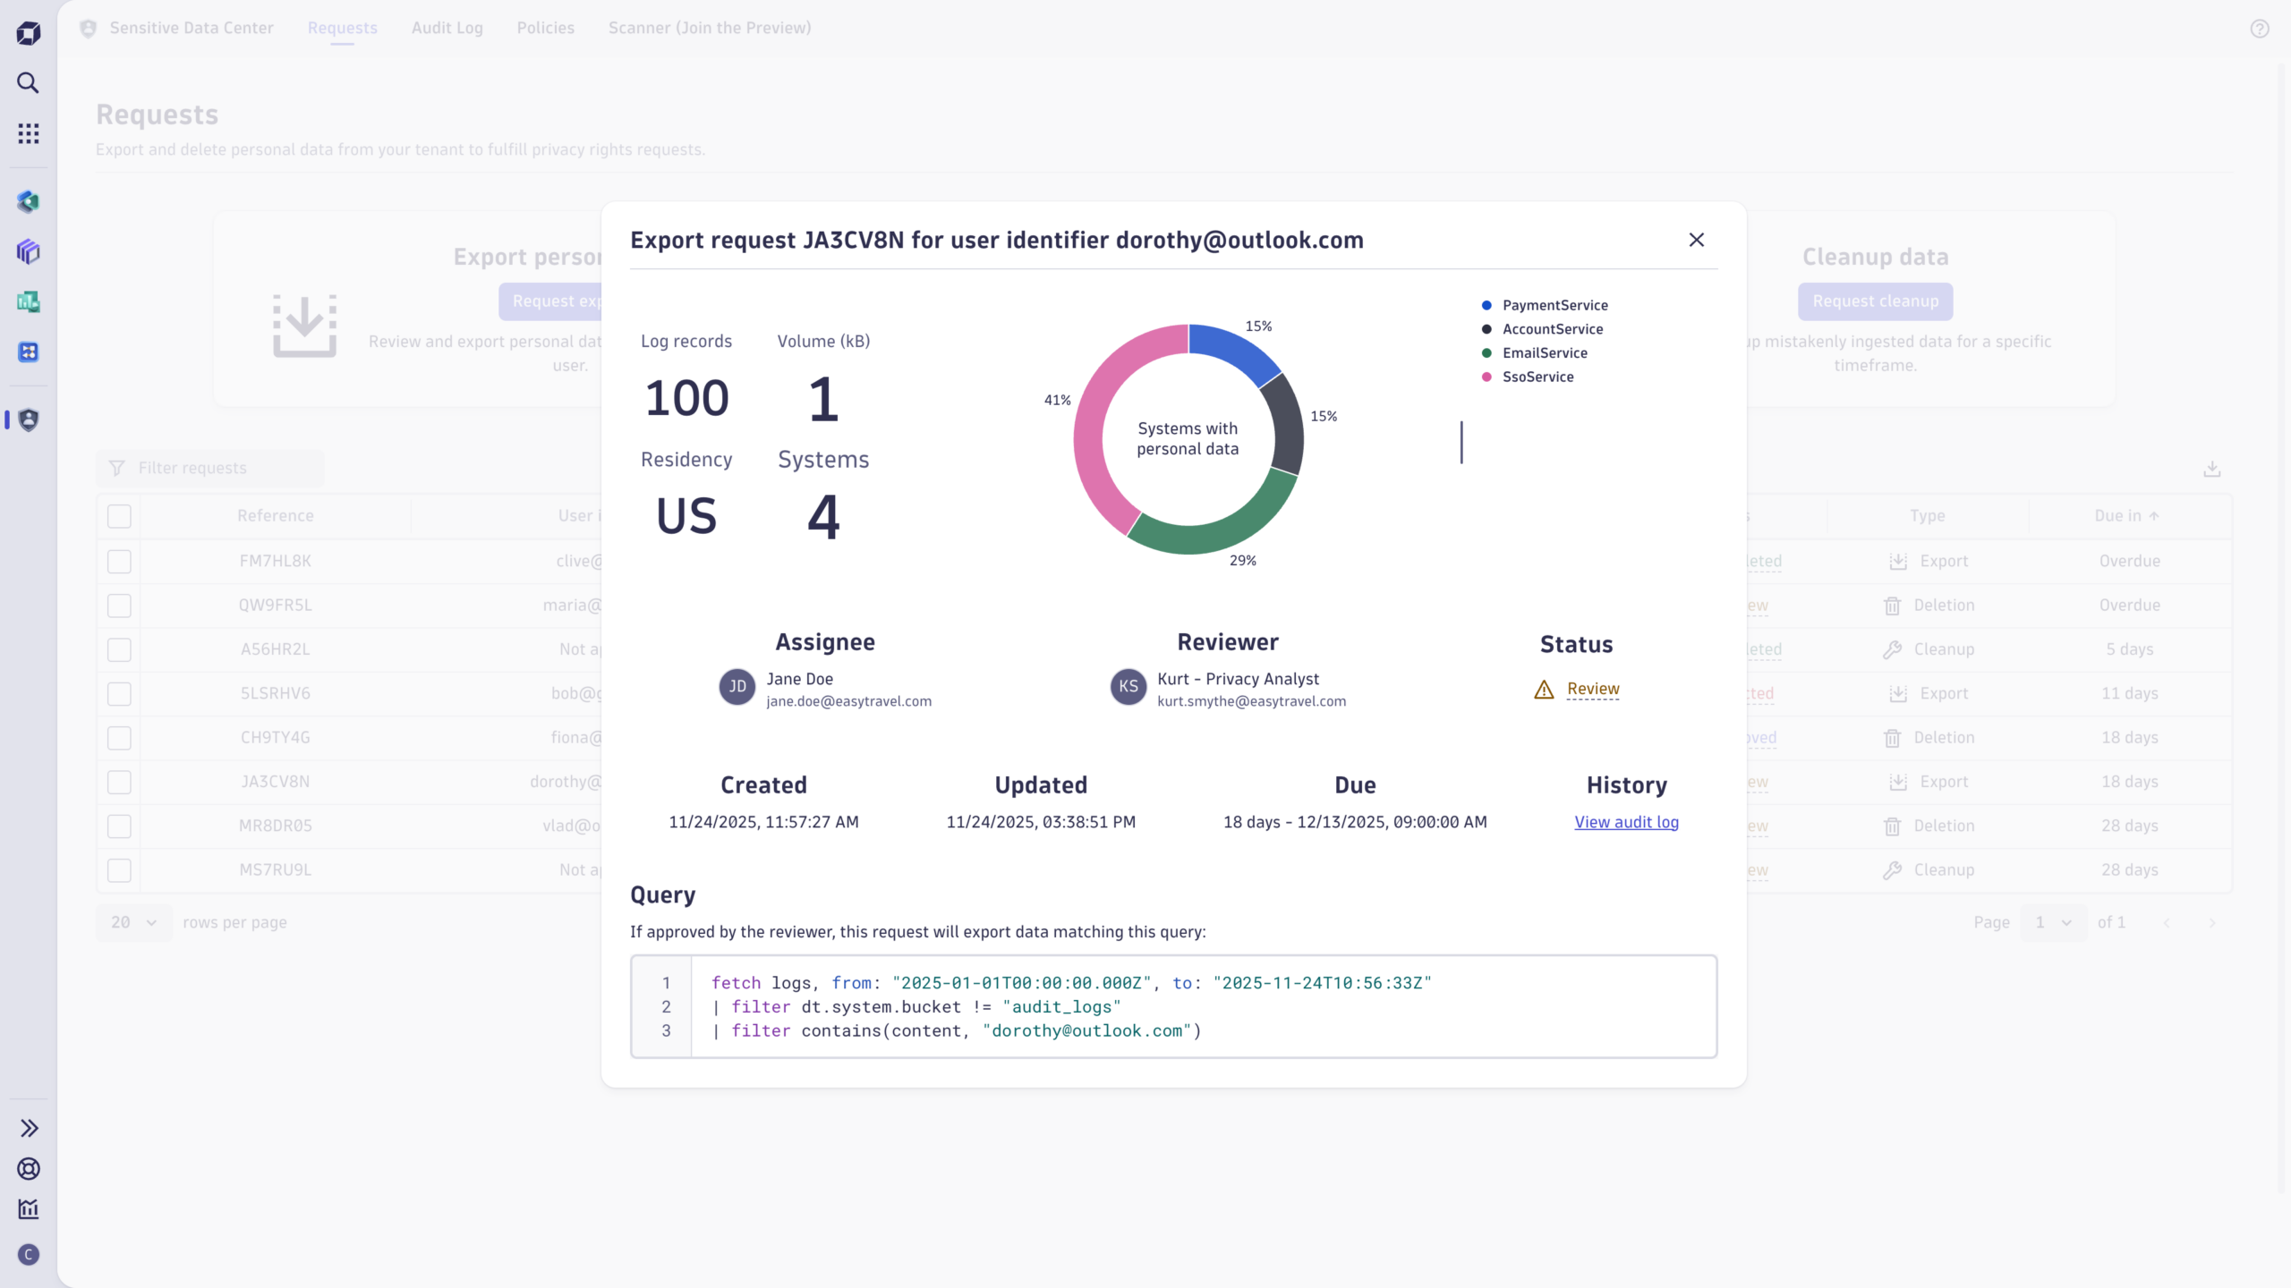The width and height of the screenshot is (2291, 1288).
Task: Open the View audit log link
Action: point(1625,822)
